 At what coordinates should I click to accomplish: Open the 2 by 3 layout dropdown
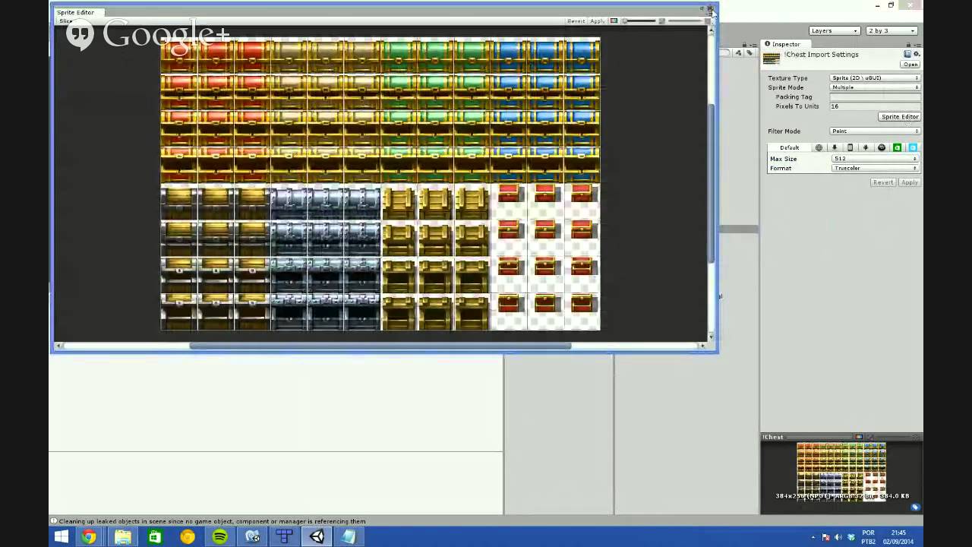pos(892,30)
